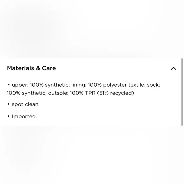Viewport: 184px width, 184px height.
Task: Click the bullet before 'spot clean'
Action: coord(9,104)
